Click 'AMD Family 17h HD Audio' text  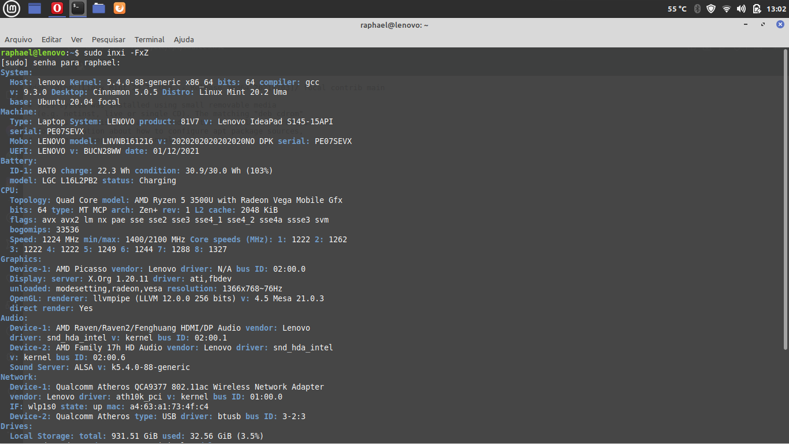click(x=109, y=347)
